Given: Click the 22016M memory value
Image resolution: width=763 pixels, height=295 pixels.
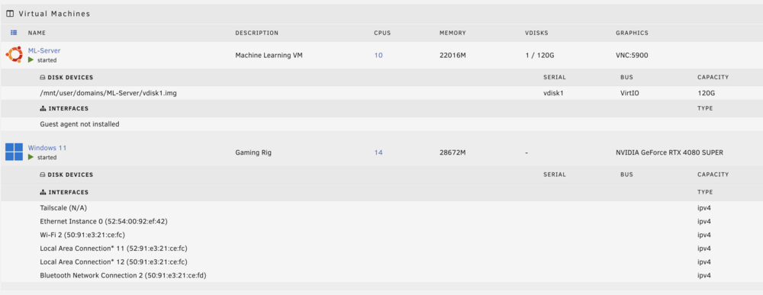Looking at the screenshot, I should click(x=452, y=56).
